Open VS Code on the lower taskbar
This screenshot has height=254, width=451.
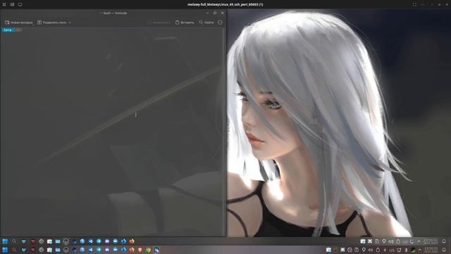tap(90, 250)
